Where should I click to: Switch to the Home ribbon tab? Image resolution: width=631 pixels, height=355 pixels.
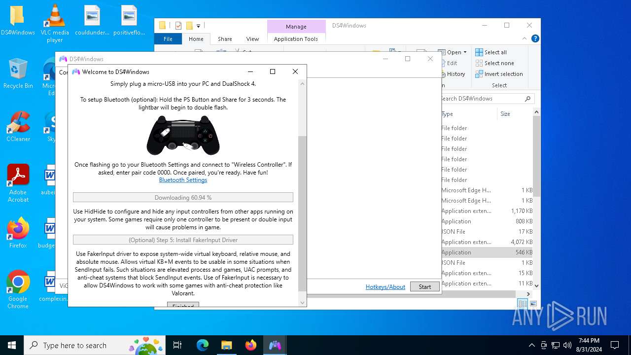tap(196, 39)
